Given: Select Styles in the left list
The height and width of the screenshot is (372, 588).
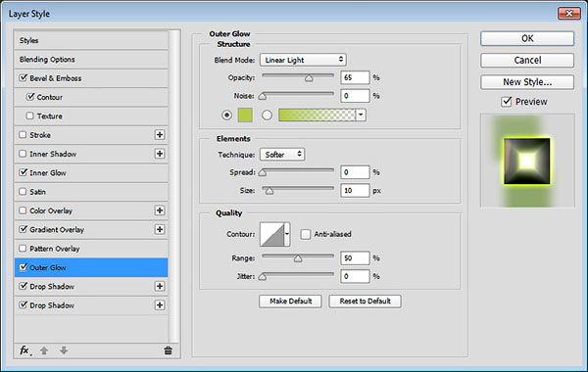Looking at the screenshot, I should [x=91, y=40].
